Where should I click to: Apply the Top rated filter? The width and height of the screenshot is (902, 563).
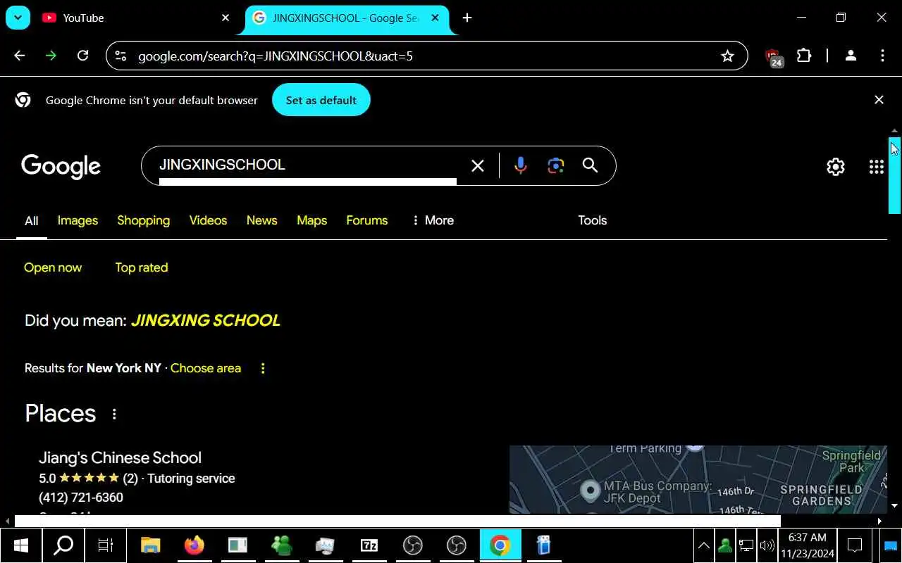141,267
